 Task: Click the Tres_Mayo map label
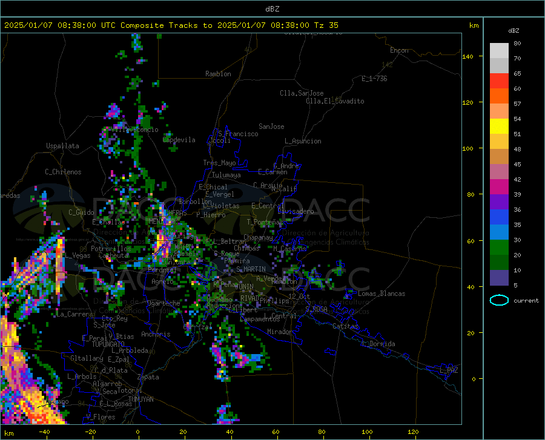click(x=219, y=163)
